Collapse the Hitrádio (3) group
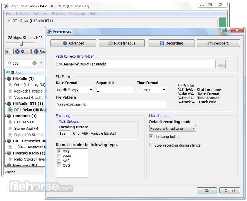This screenshot has height=201, width=247. pos(6,79)
